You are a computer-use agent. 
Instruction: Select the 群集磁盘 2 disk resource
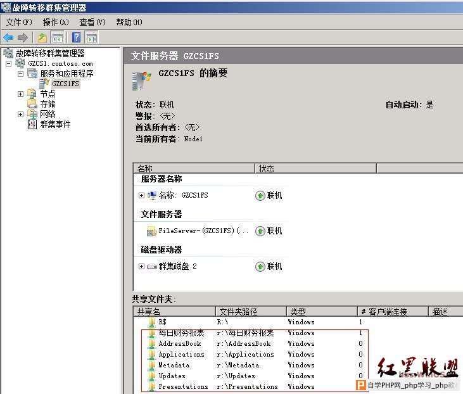(177, 266)
